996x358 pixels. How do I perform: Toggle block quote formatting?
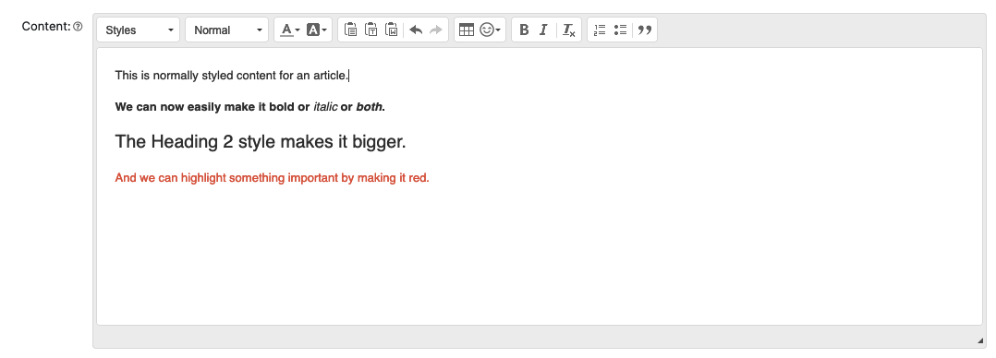(645, 30)
